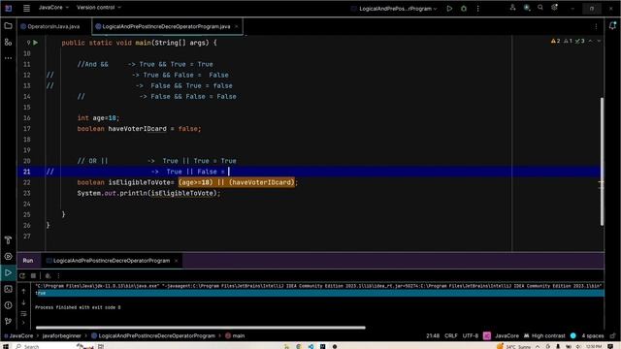Click the 21:48 cursor position indicator

pyautogui.click(x=433, y=335)
